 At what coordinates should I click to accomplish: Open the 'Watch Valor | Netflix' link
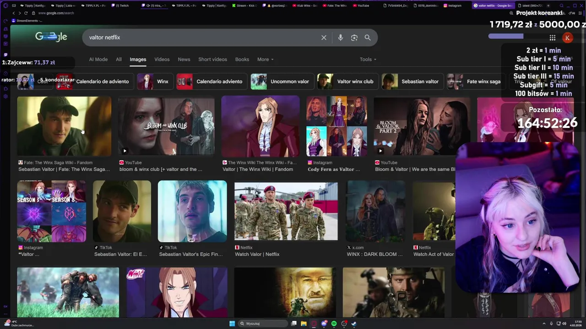pos(257,254)
